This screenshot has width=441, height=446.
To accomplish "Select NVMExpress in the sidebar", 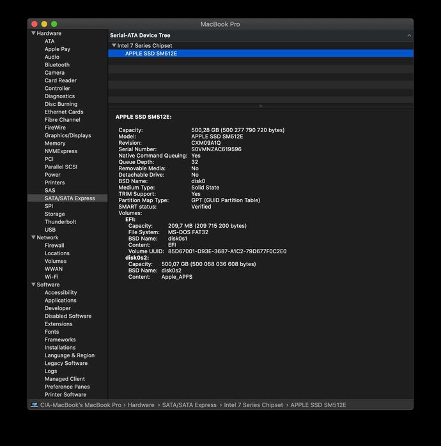I will point(61,151).
